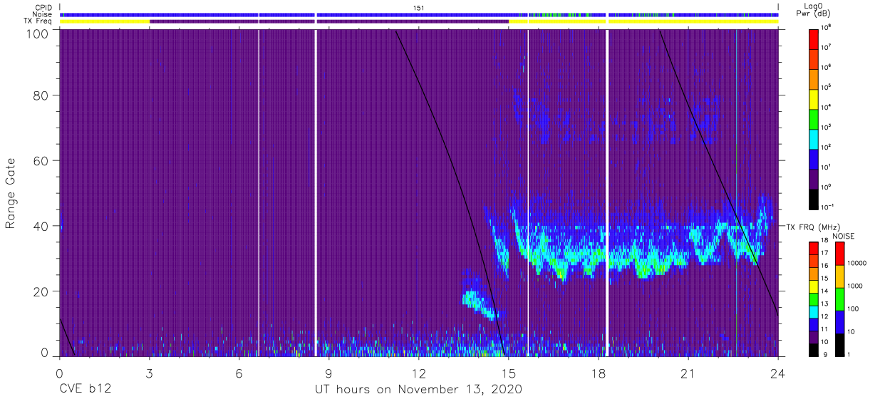Click the black bottom segment of the Lag0 Pwr colorbar

click(x=815, y=198)
